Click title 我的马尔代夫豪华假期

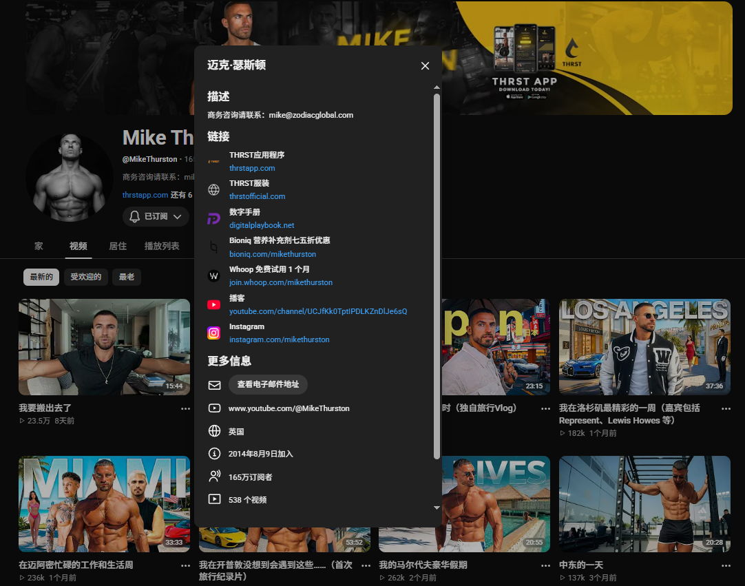pos(423,565)
